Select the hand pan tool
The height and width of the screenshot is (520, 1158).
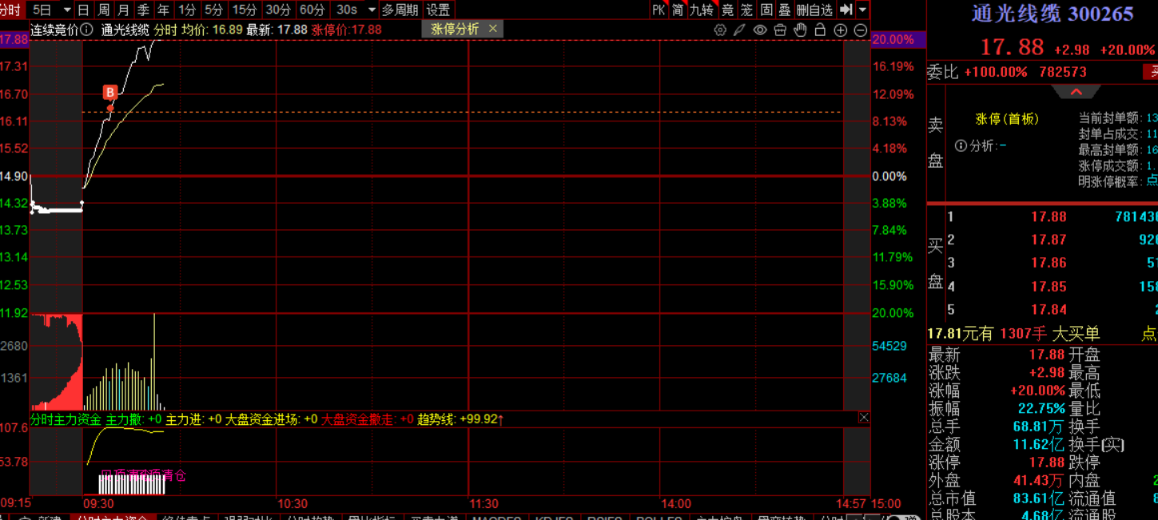[800, 30]
